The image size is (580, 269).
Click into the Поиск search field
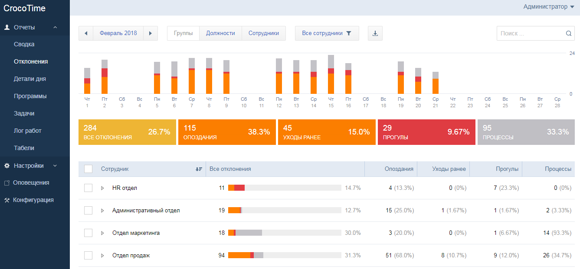tap(531, 33)
